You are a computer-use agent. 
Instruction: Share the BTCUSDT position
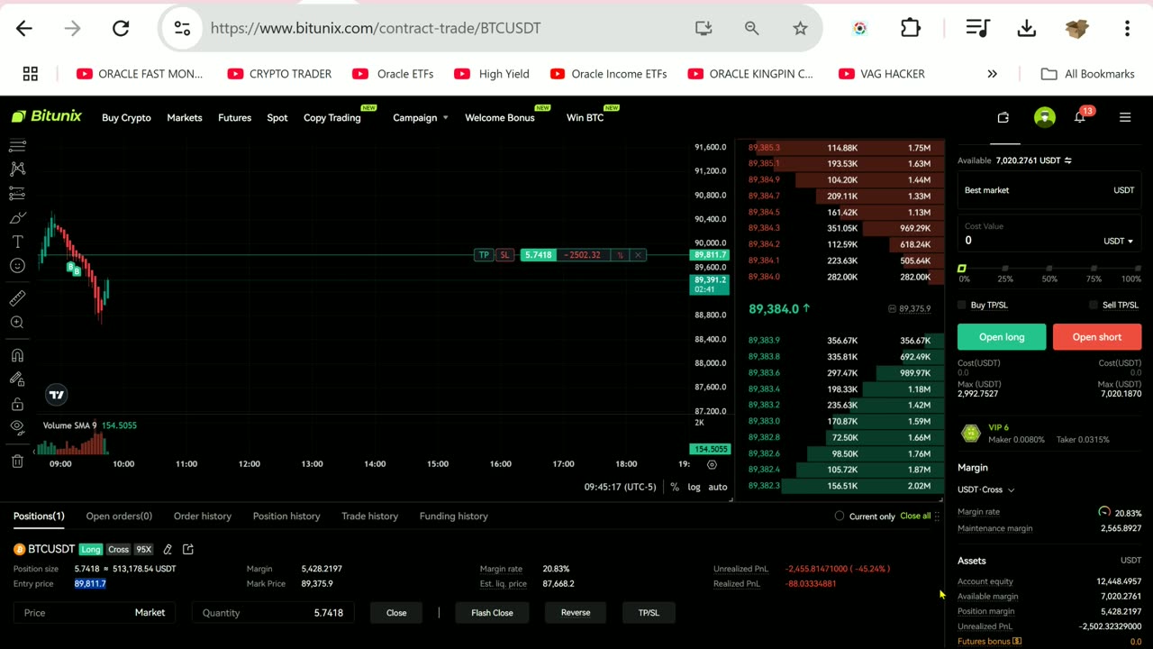(x=188, y=549)
